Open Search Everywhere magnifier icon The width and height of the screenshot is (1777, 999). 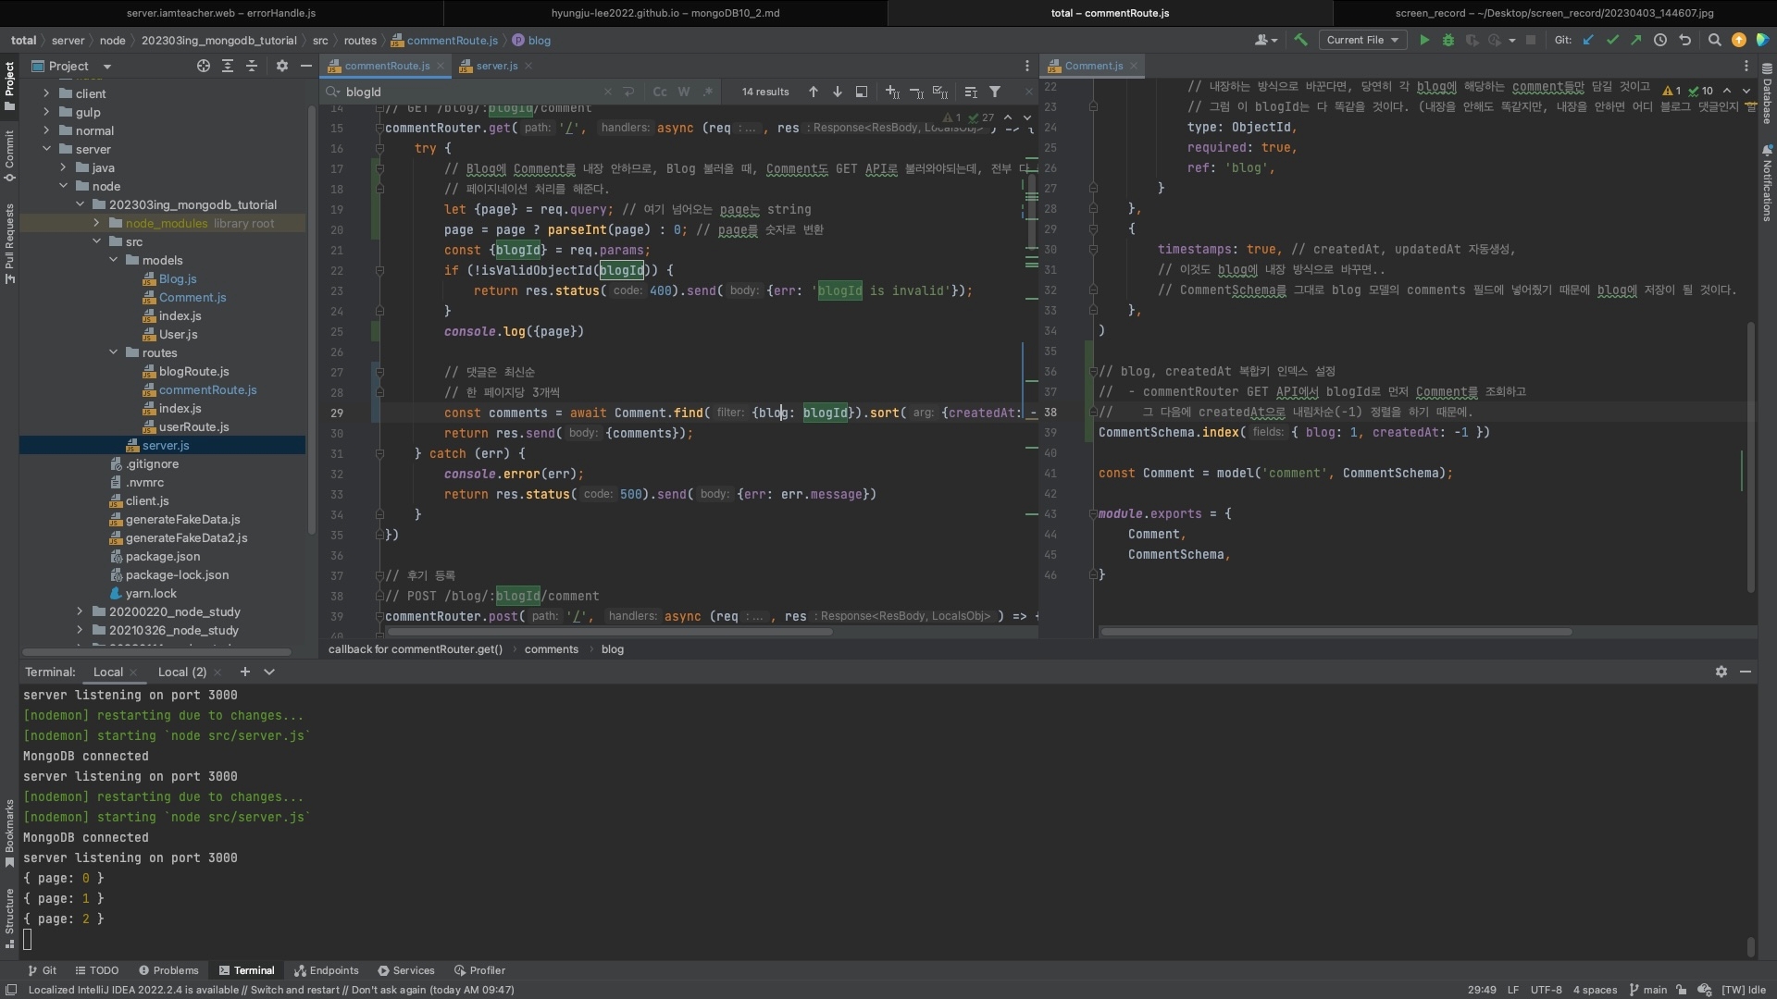(x=1714, y=40)
